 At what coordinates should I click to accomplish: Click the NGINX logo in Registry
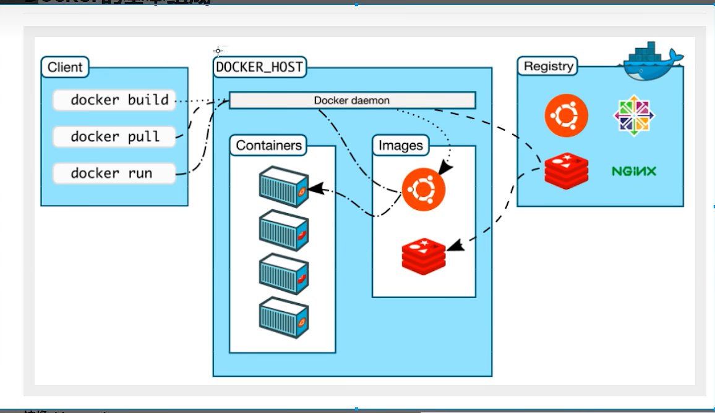click(x=634, y=171)
